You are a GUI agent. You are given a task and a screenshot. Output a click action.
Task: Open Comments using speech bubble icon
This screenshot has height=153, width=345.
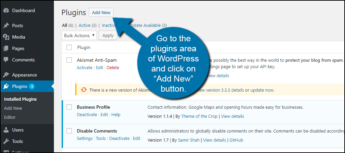(6, 60)
